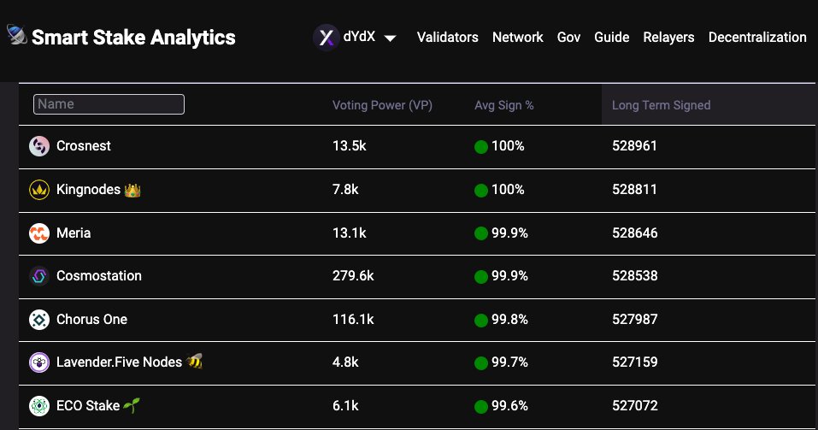Sort by Avg Sign % column header
This screenshot has height=430, width=818.
coord(504,105)
